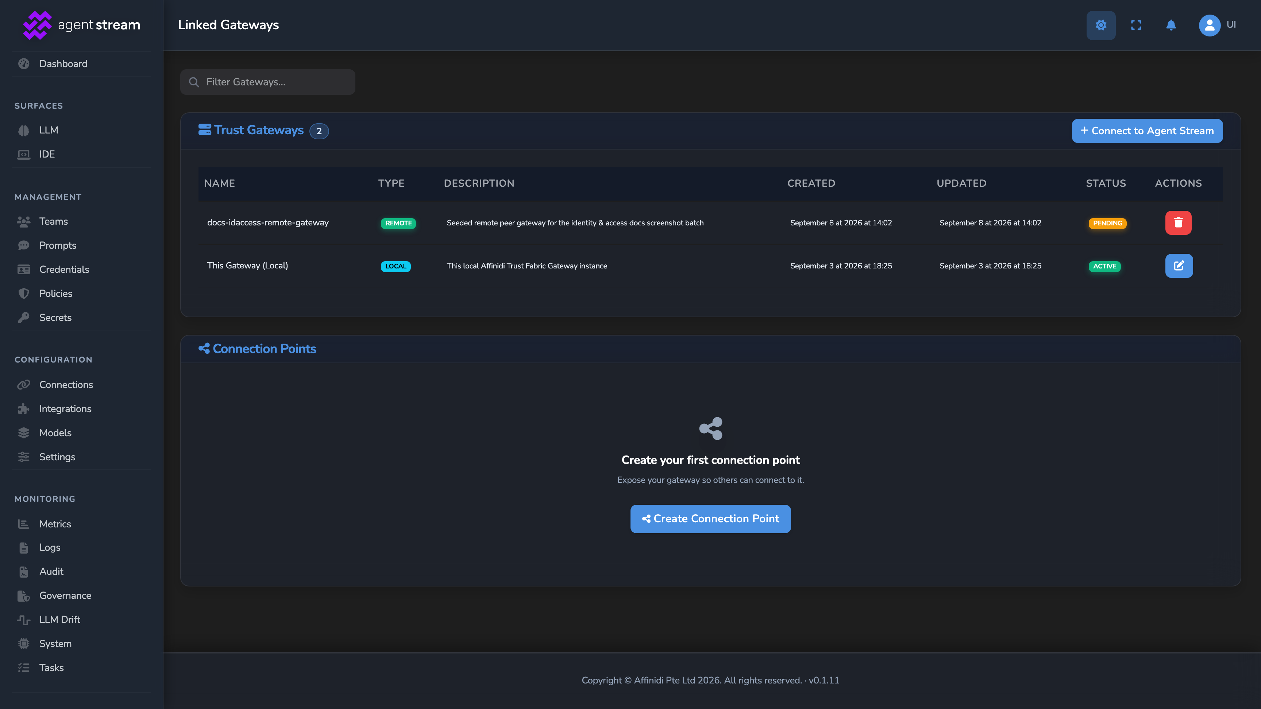Select This Gateway (Local) name cell
This screenshot has height=709, width=1261.
247,266
